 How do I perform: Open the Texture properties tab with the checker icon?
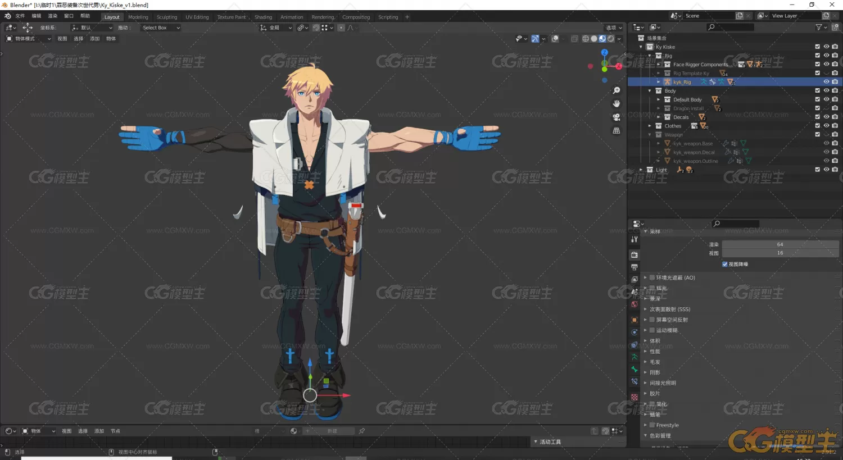(634, 397)
